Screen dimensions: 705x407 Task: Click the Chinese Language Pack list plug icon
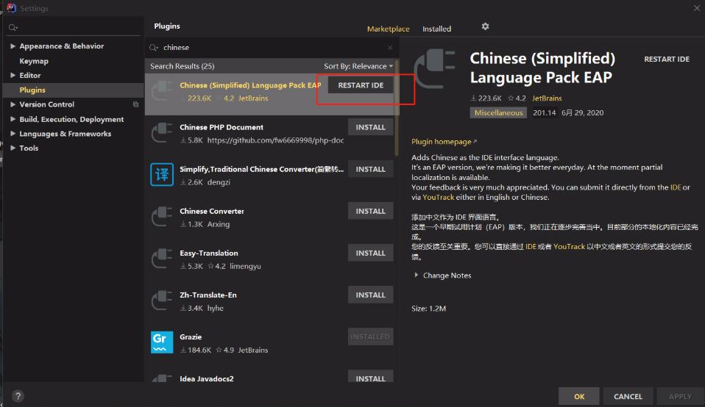click(x=162, y=90)
